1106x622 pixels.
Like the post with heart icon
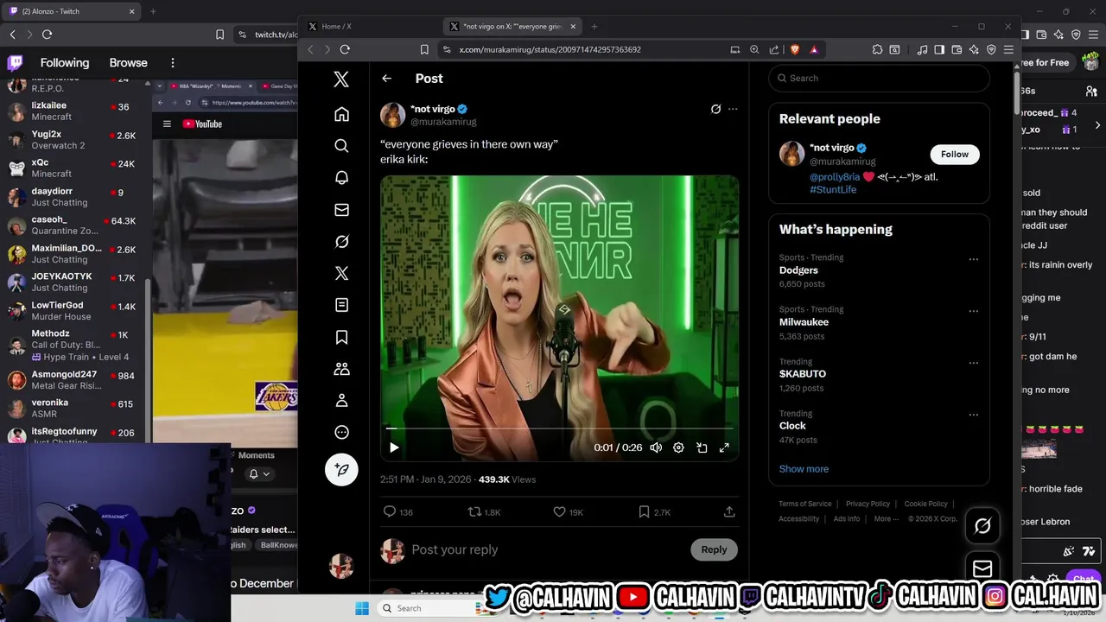click(569, 511)
